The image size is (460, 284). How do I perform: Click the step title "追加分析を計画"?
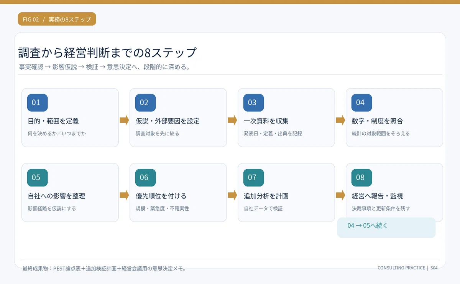click(266, 196)
